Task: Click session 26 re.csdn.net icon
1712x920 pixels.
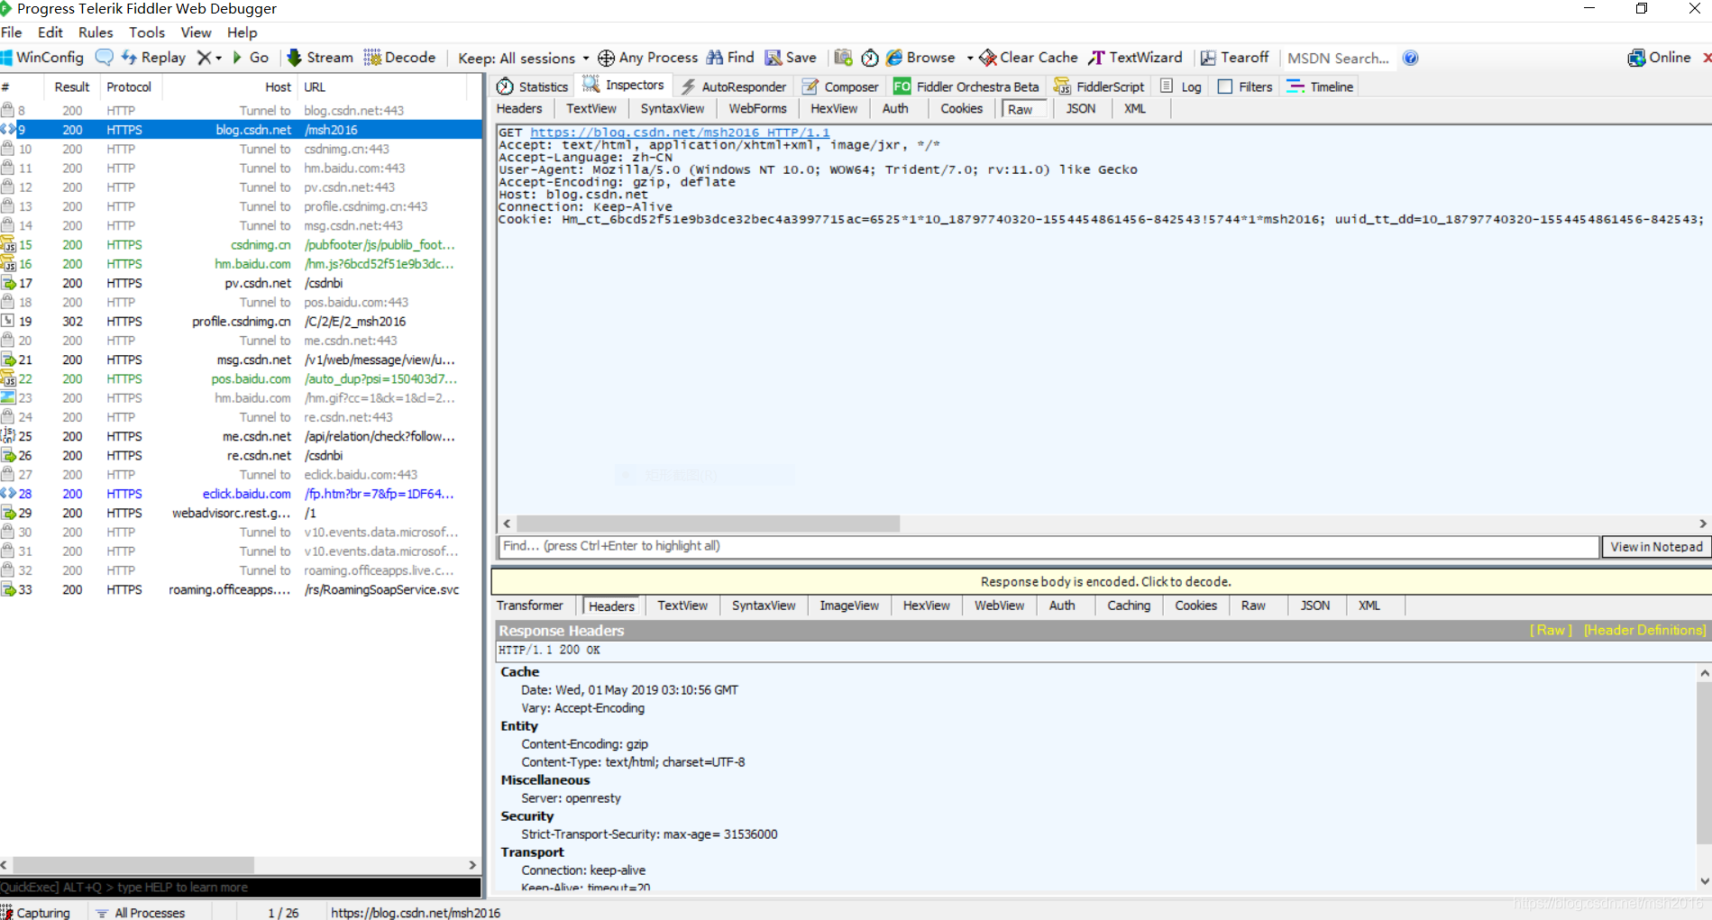Action: [x=8, y=456]
